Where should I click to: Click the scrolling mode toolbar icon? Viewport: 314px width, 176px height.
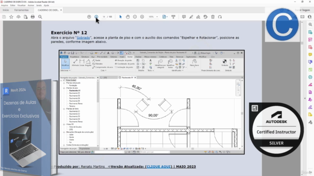173,17
